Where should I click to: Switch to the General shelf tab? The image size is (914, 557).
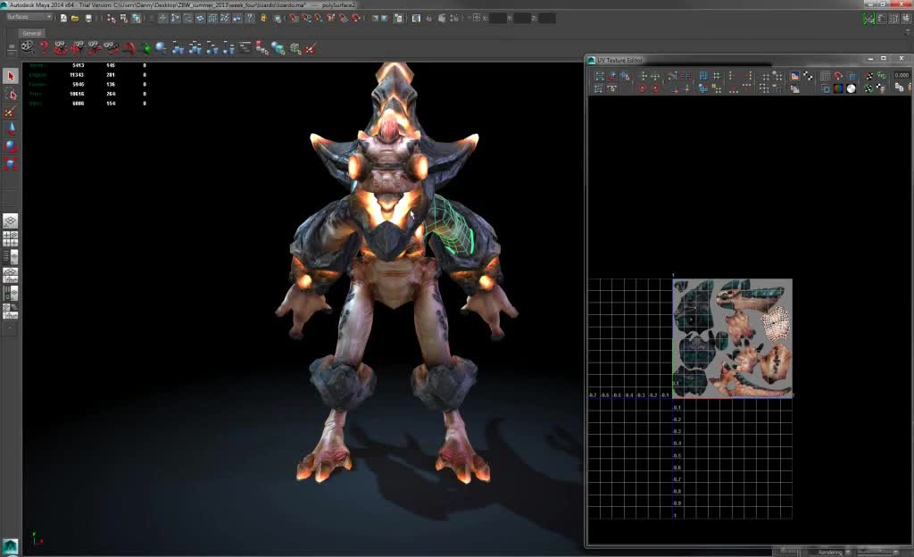[32, 33]
